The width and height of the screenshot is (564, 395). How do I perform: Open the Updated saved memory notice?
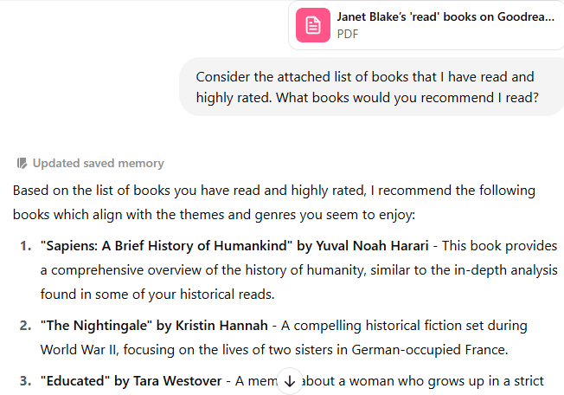[98, 163]
